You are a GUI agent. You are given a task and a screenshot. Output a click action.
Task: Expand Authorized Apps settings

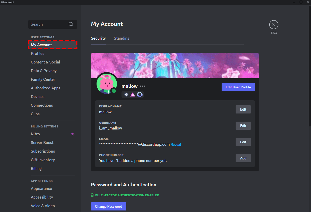tap(45, 88)
